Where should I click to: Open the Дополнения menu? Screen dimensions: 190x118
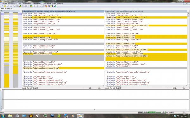coord(47,3)
